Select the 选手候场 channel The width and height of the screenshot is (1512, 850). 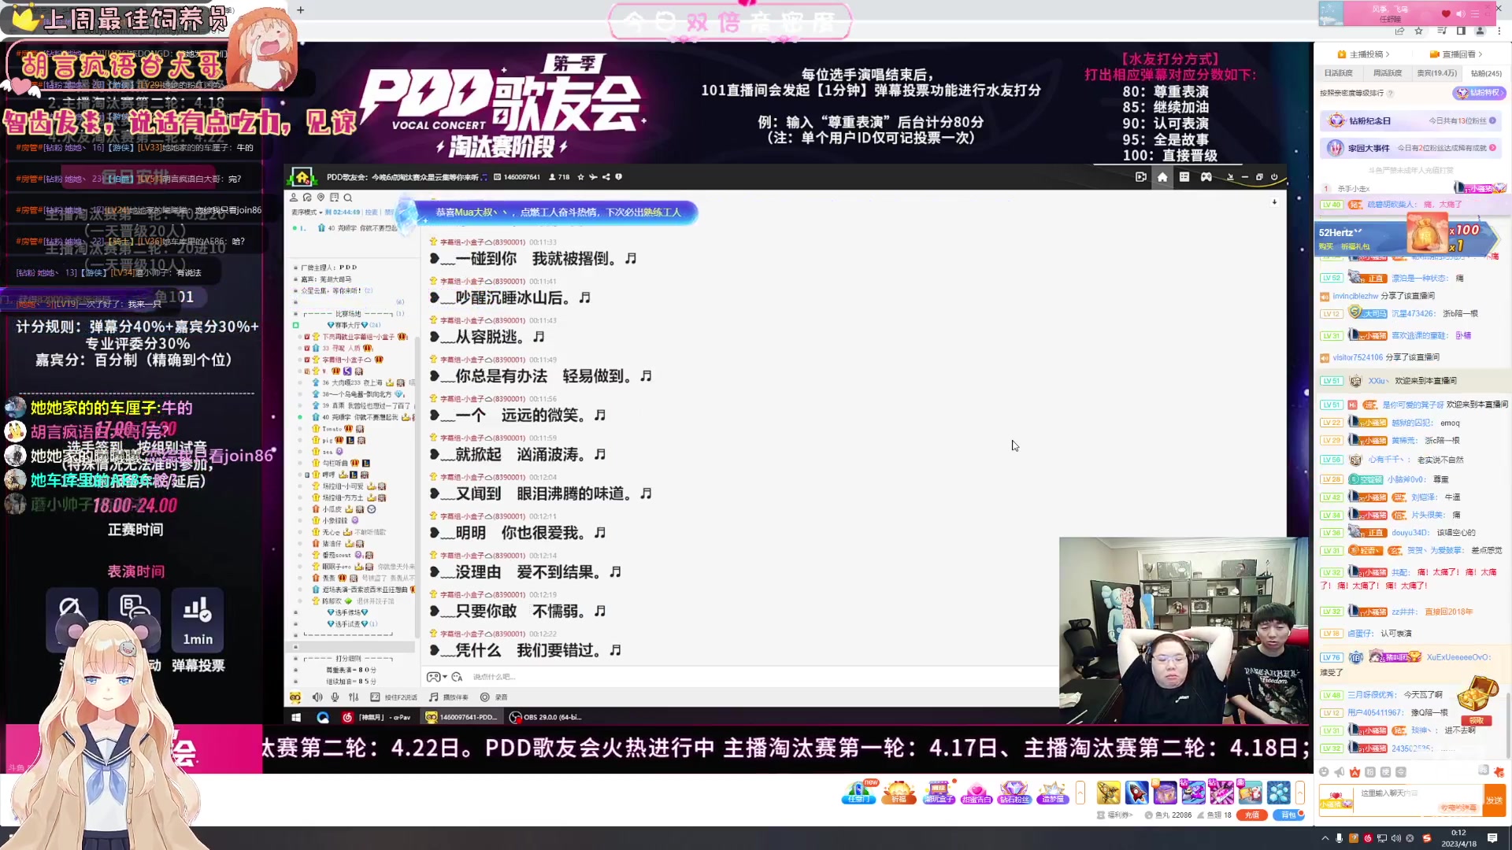[x=347, y=612]
